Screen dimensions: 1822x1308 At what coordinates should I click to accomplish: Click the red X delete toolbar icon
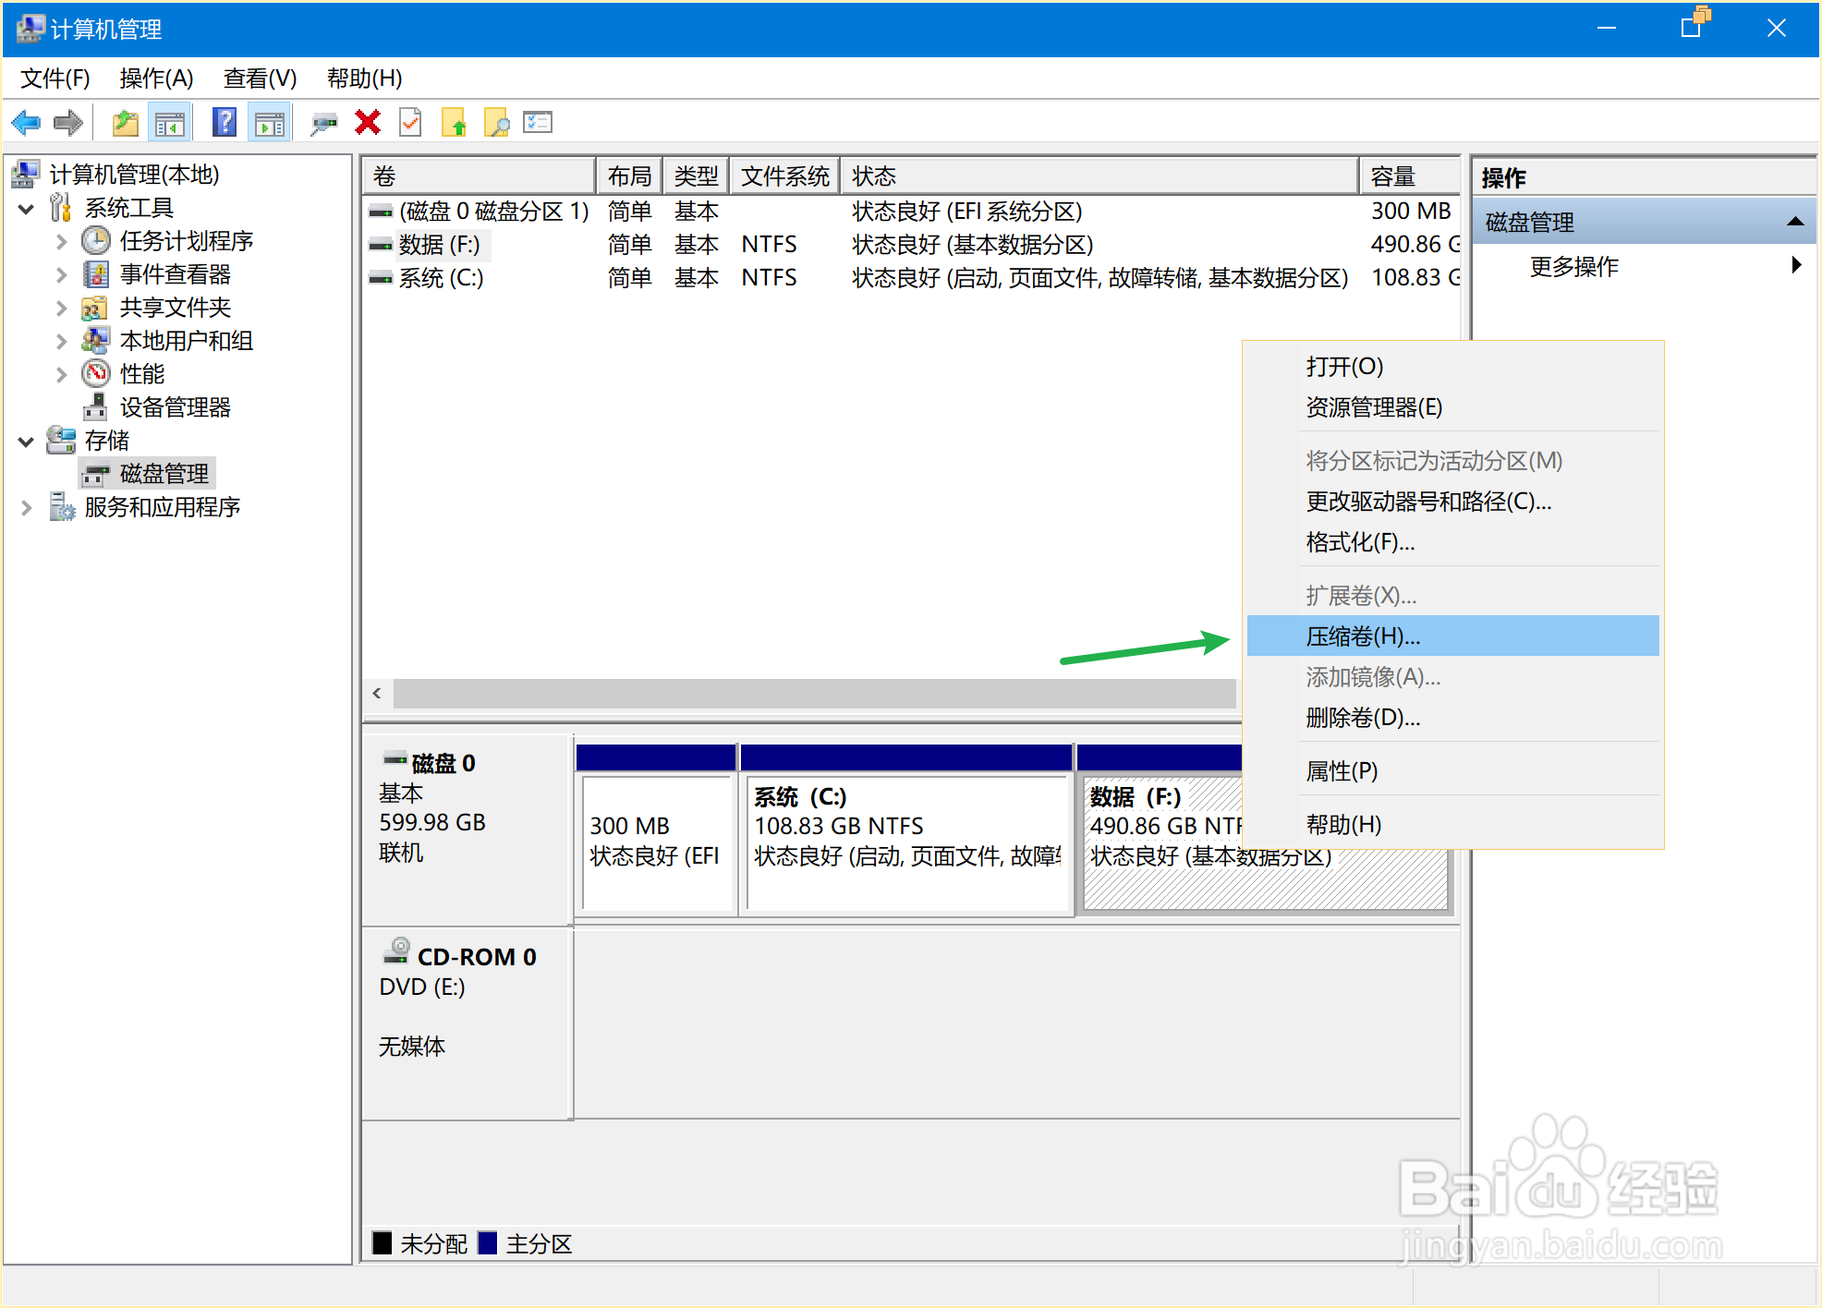click(368, 123)
